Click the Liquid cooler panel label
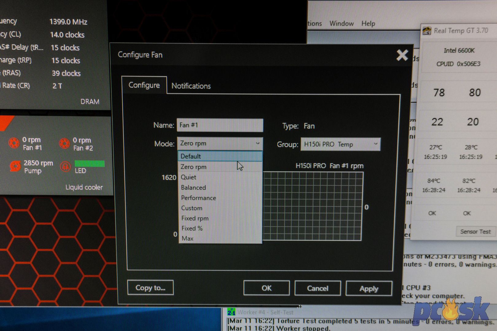 click(x=84, y=187)
